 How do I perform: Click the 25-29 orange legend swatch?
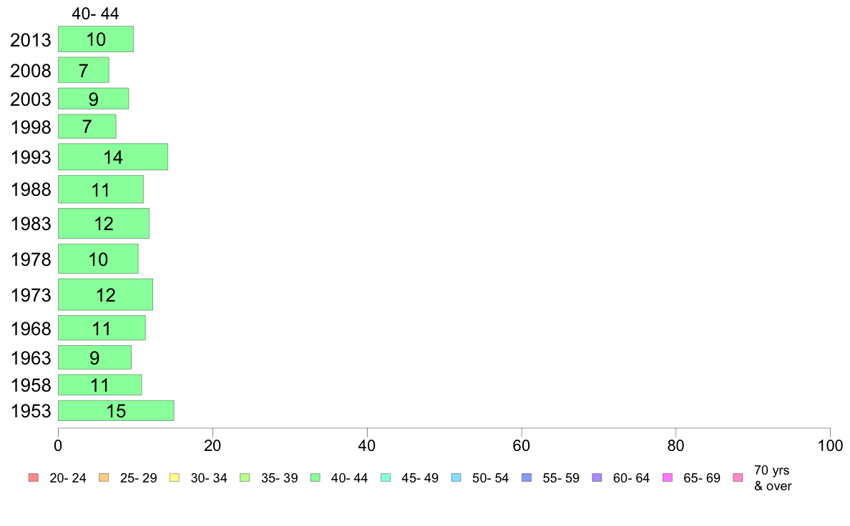point(104,478)
